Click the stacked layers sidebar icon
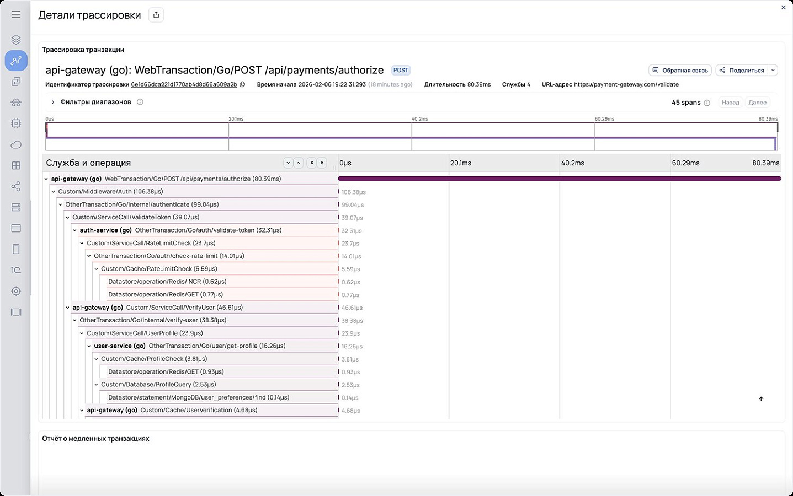The width and height of the screenshot is (793, 496). click(x=16, y=40)
